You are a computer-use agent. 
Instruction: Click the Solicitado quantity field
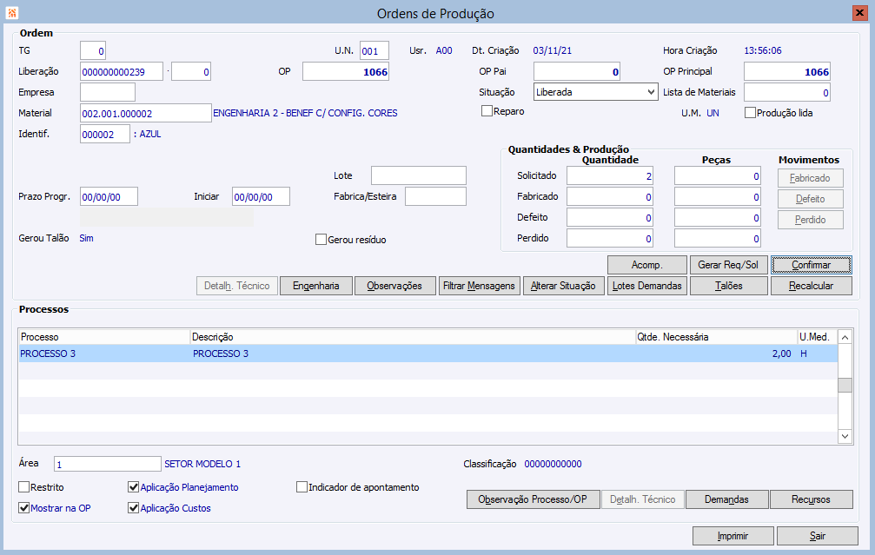pyautogui.click(x=610, y=175)
